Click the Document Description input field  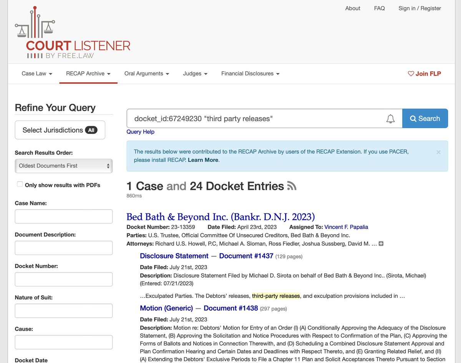point(64,248)
